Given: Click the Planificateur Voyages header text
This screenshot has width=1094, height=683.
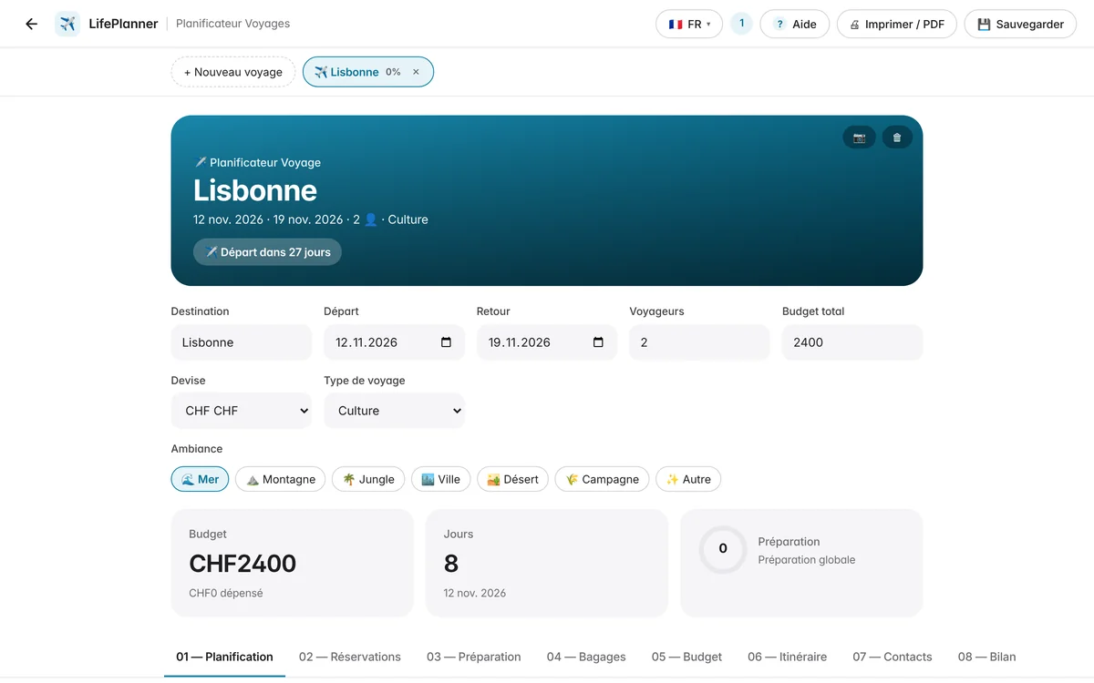Looking at the screenshot, I should [x=233, y=24].
